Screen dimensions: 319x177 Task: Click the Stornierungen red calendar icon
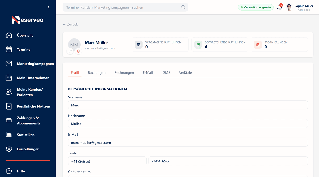258,45
